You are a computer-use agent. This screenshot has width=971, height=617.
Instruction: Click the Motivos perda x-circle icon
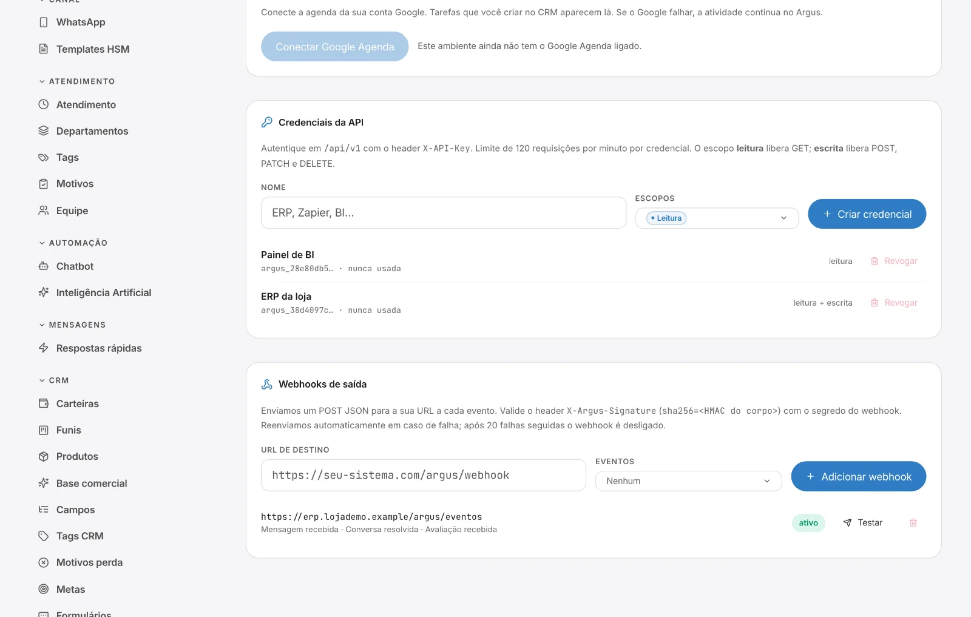tap(43, 562)
